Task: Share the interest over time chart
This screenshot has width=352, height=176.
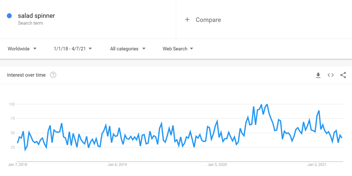Action: pyautogui.click(x=343, y=75)
